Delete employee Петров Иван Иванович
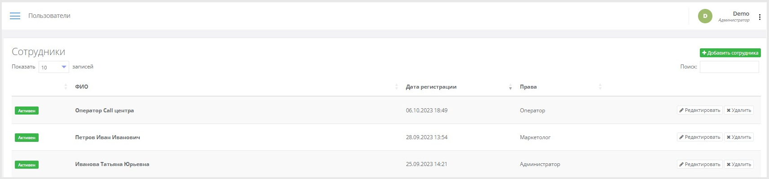The height and width of the screenshot is (179, 769). tap(738, 137)
